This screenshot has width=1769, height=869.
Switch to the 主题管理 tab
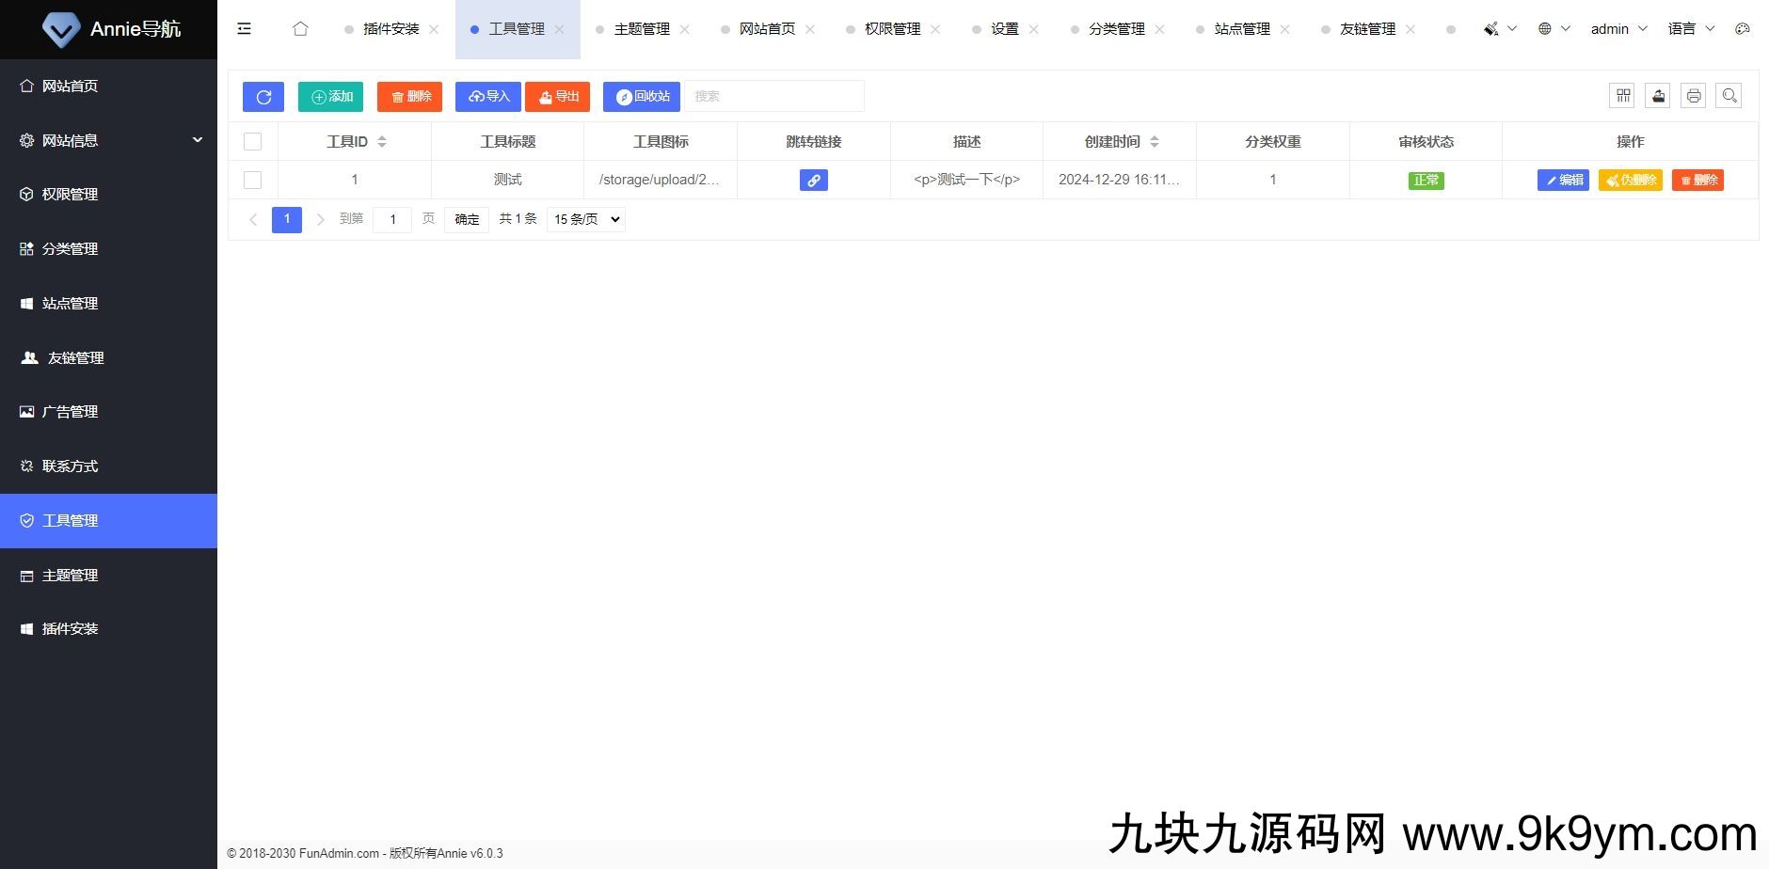click(x=642, y=29)
